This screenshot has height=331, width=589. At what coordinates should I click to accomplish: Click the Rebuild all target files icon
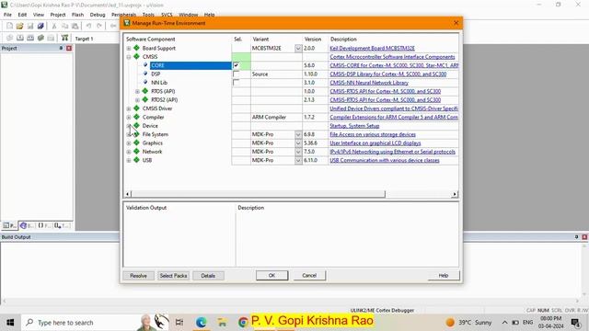point(30,38)
